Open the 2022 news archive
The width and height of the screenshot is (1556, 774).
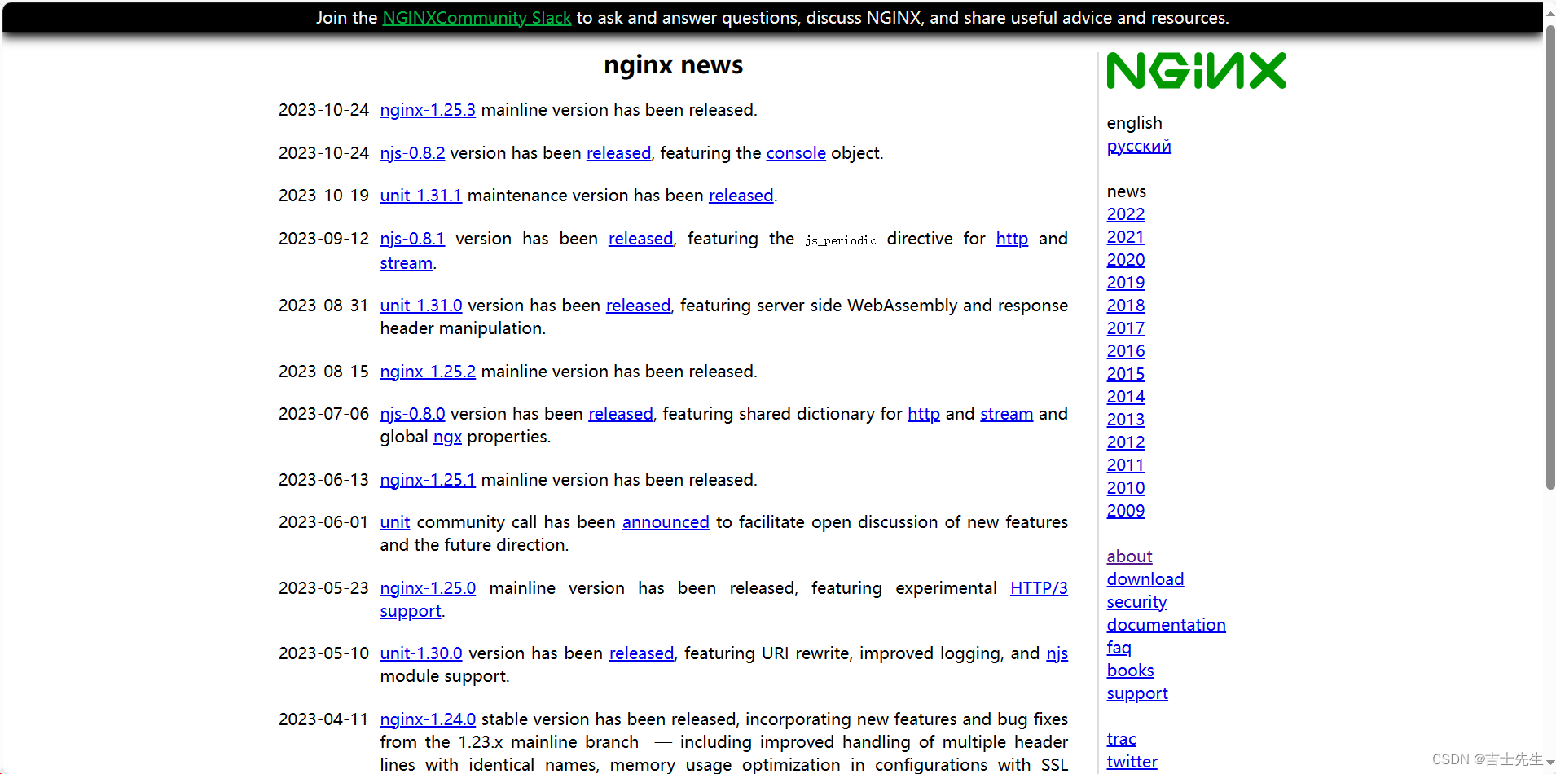click(1126, 214)
